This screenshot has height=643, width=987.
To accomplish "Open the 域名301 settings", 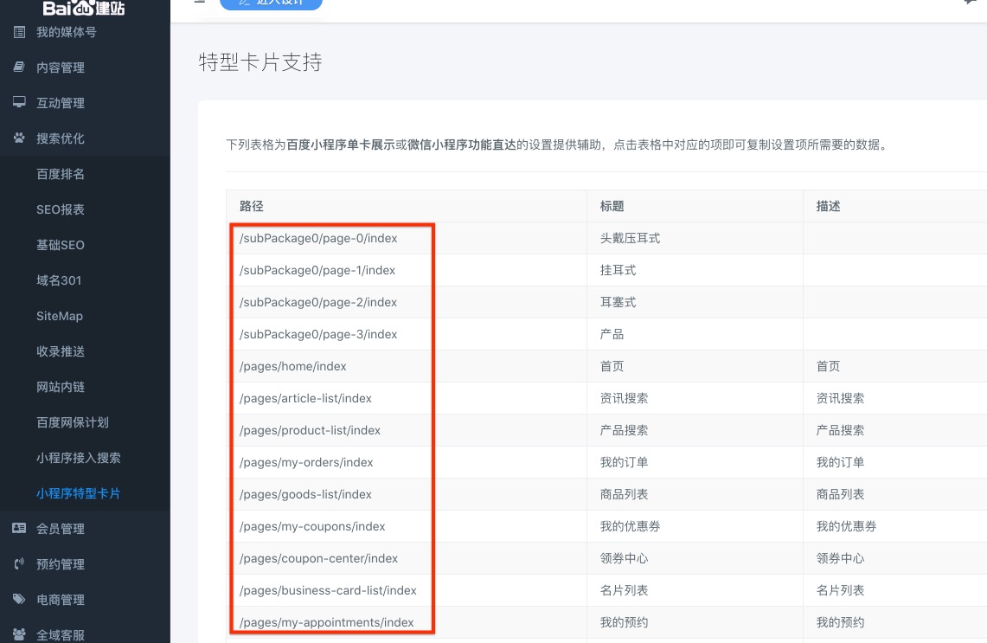I will tap(59, 280).
